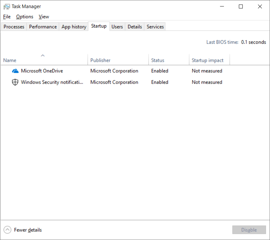Click Not measured impact in Windows Security row
270x240 pixels.
click(x=207, y=82)
